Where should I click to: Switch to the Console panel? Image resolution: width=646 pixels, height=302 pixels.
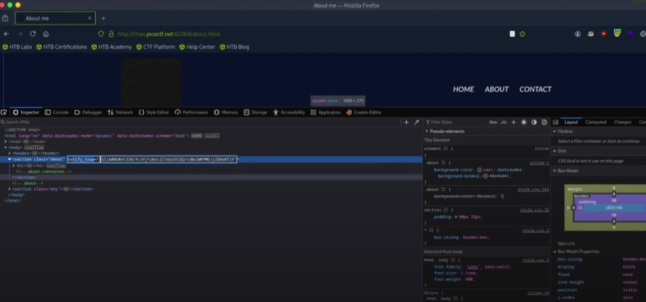pos(57,113)
